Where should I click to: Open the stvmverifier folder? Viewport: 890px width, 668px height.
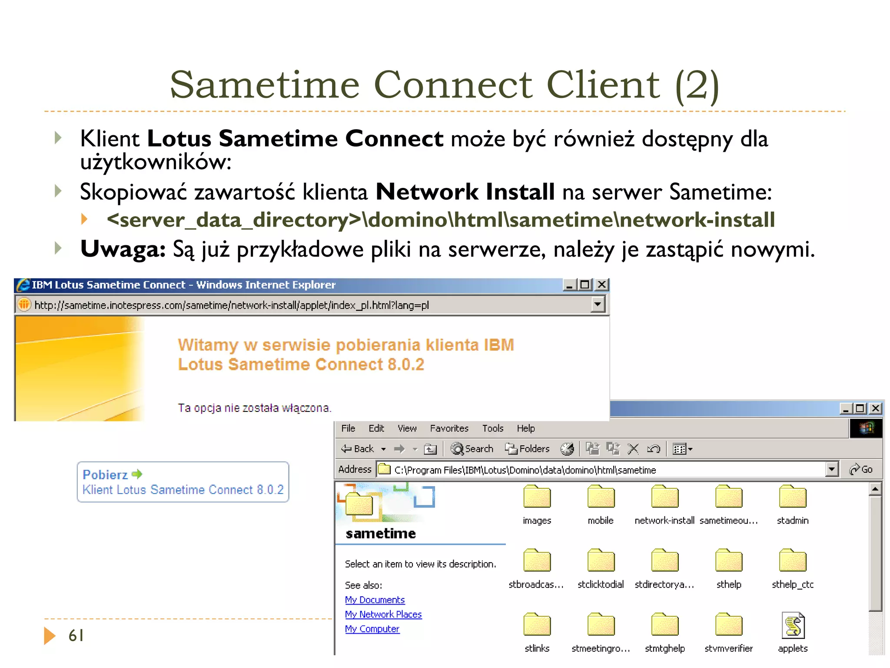(729, 632)
